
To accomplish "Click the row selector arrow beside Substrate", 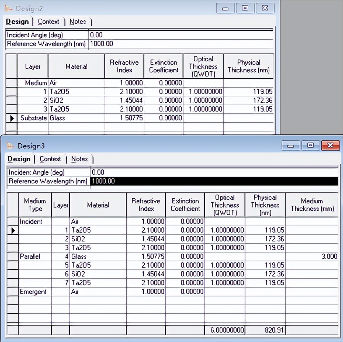I will 12,118.
